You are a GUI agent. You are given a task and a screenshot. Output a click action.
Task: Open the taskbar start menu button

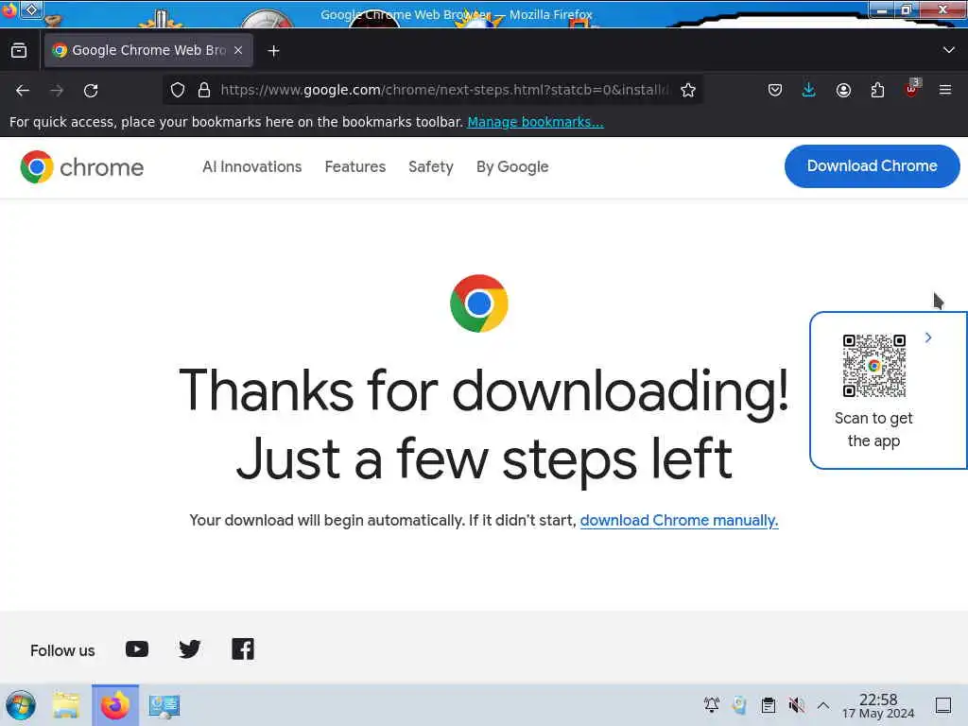21,705
